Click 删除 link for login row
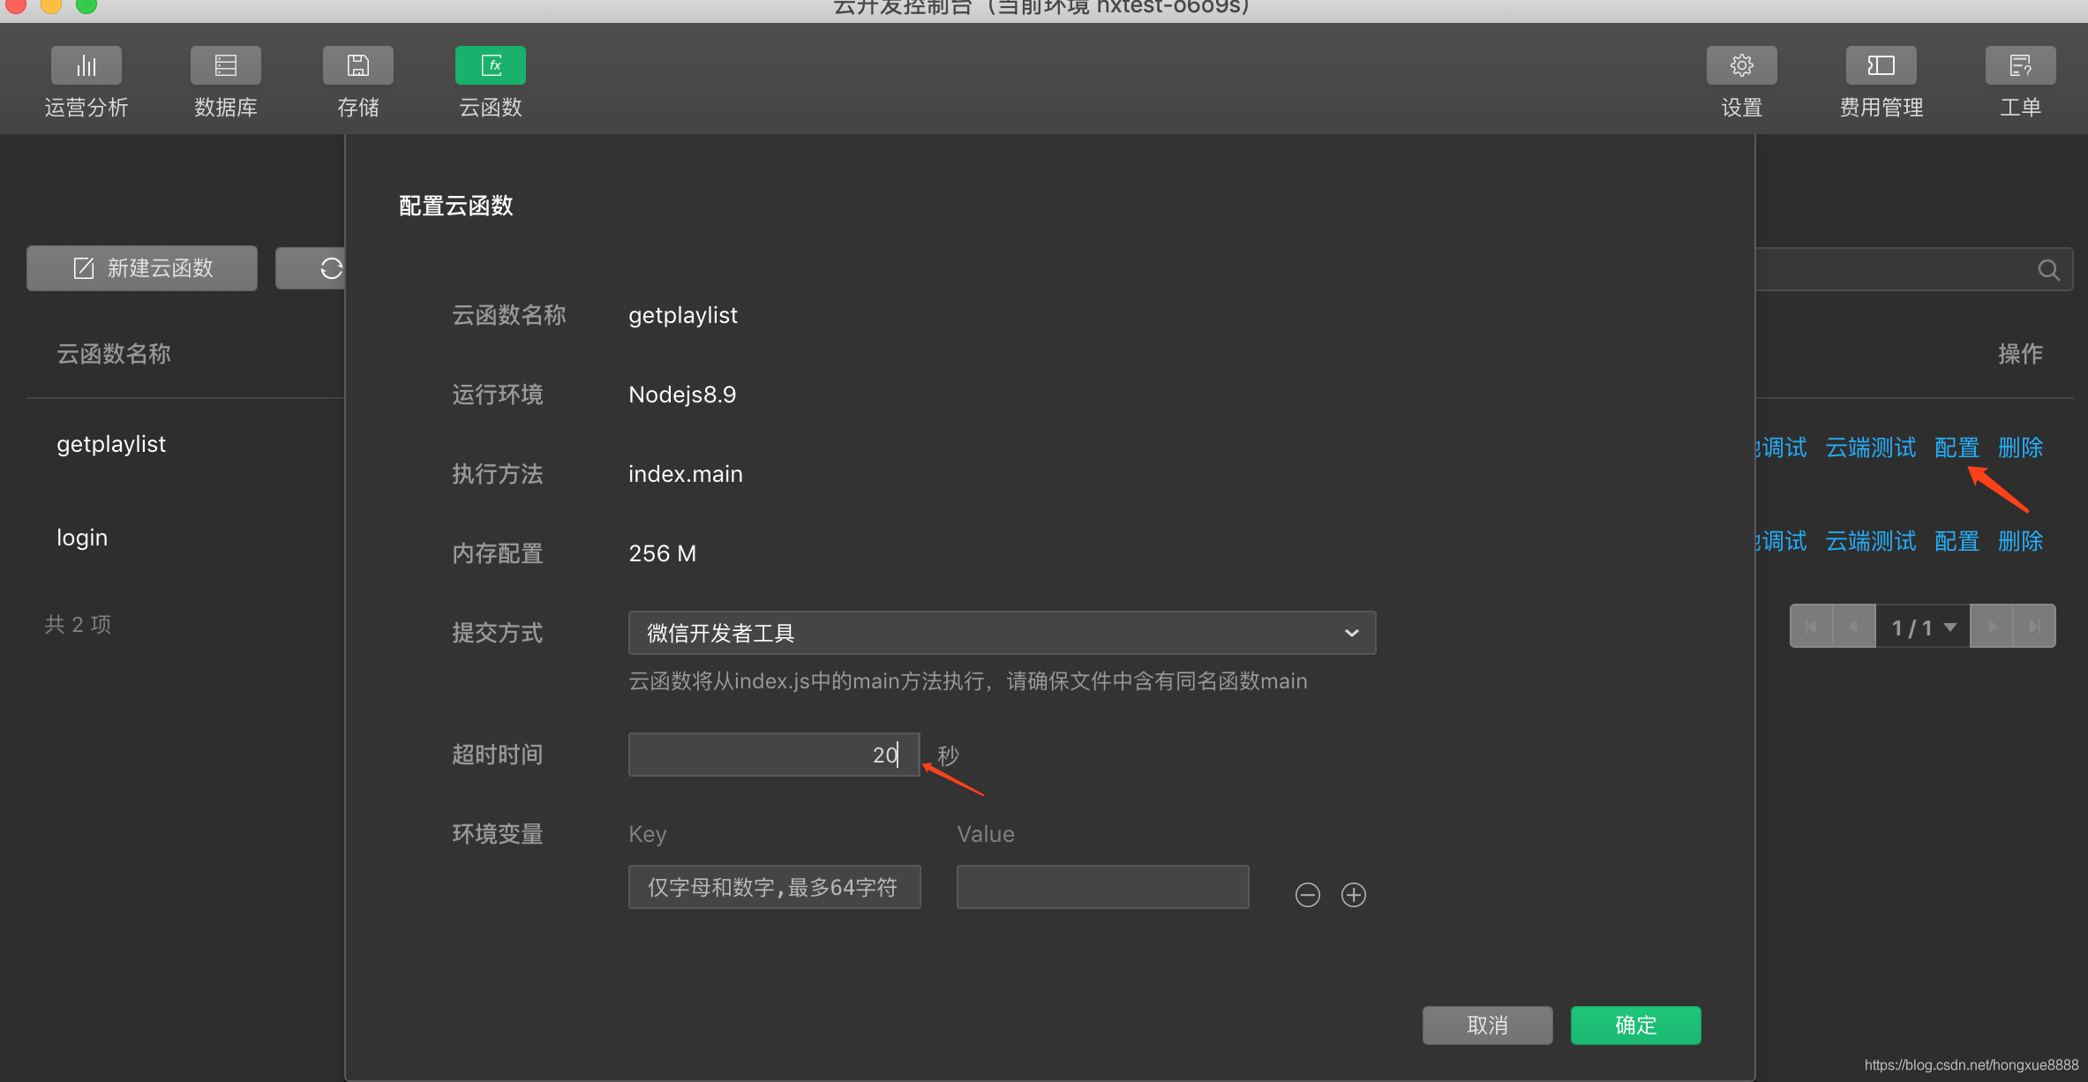The image size is (2088, 1082). point(2020,541)
